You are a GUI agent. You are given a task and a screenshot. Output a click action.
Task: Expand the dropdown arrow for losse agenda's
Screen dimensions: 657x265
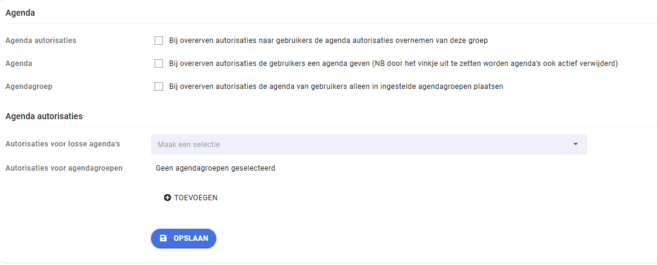[575, 144]
